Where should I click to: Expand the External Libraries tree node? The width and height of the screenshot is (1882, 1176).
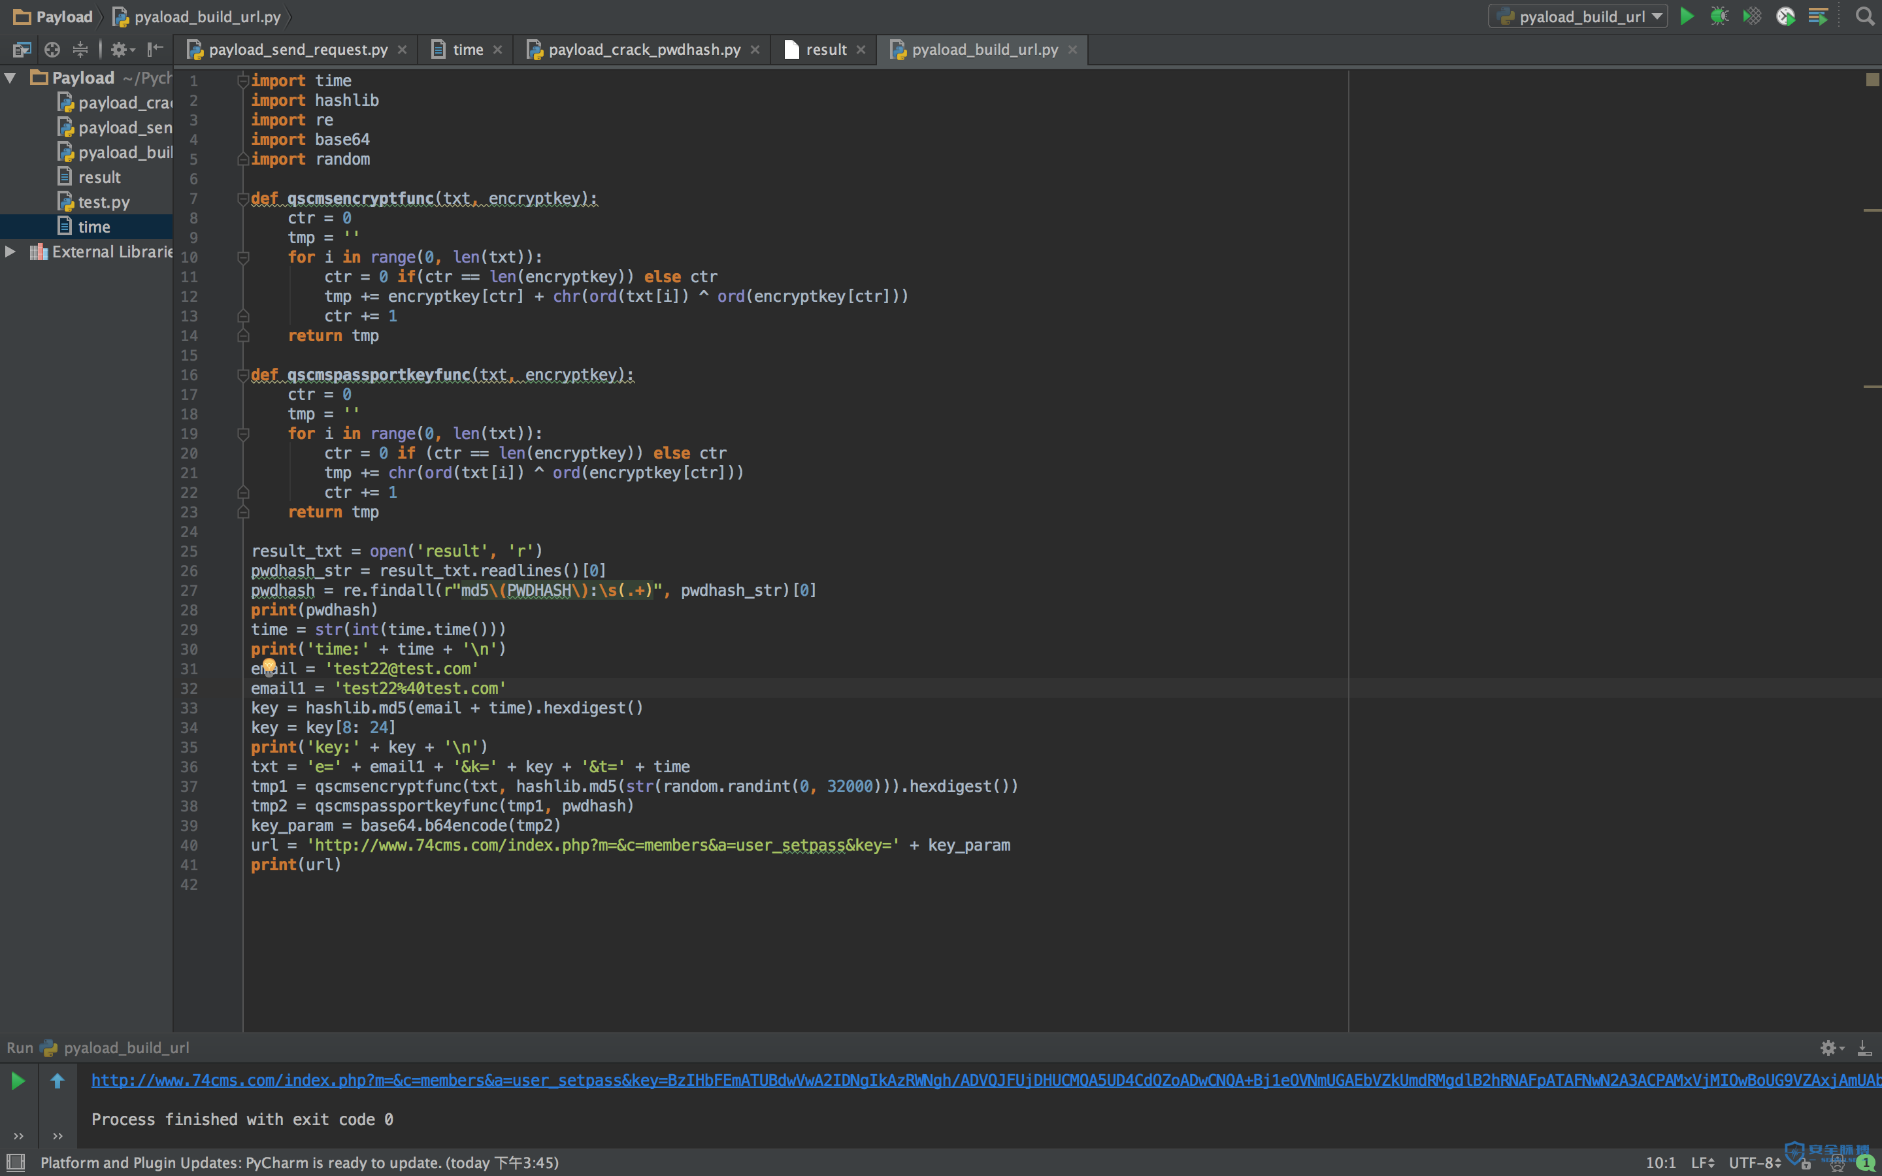(11, 252)
